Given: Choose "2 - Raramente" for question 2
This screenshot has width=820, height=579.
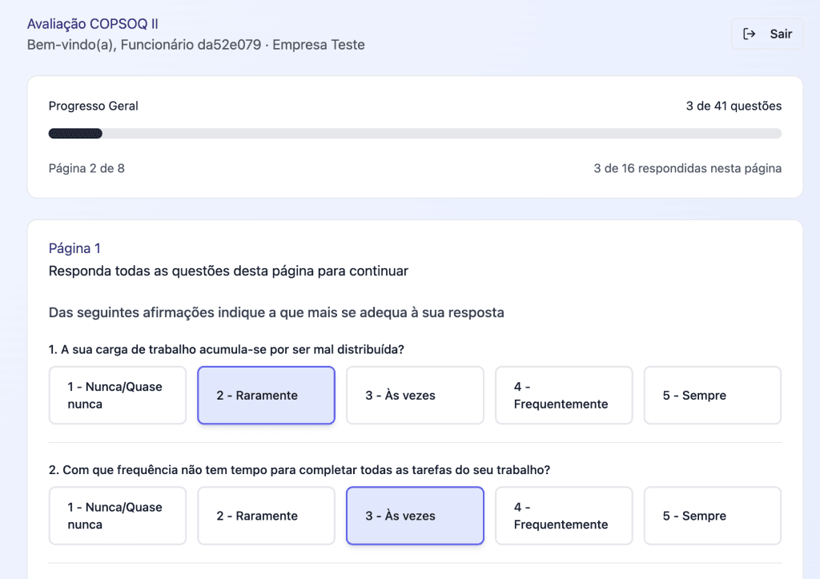Looking at the screenshot, I should tap(266, 516).
